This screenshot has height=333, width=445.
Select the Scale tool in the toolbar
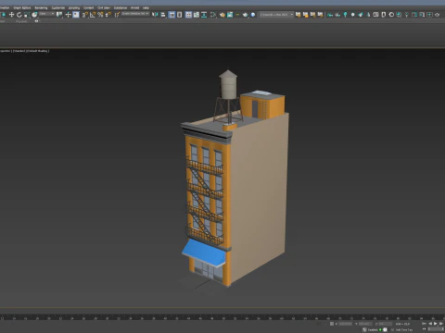27,15
